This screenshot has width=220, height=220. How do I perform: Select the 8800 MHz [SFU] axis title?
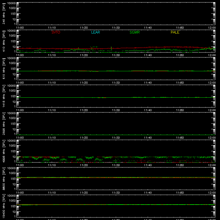coord(4,178)
